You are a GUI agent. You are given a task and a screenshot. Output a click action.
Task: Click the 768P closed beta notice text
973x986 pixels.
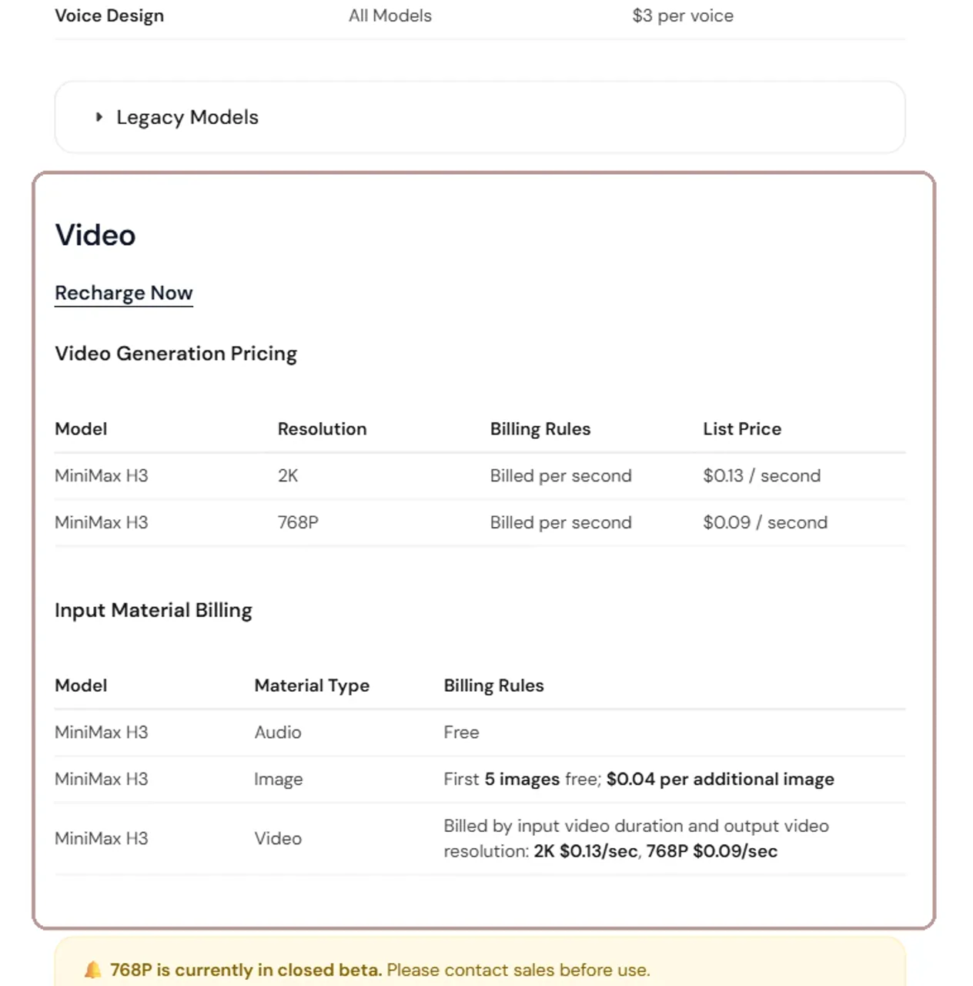[380, 970]
